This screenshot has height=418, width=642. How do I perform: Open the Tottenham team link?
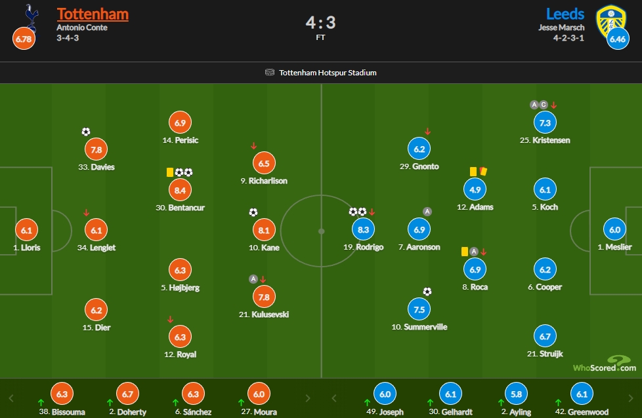pos(93,14)
